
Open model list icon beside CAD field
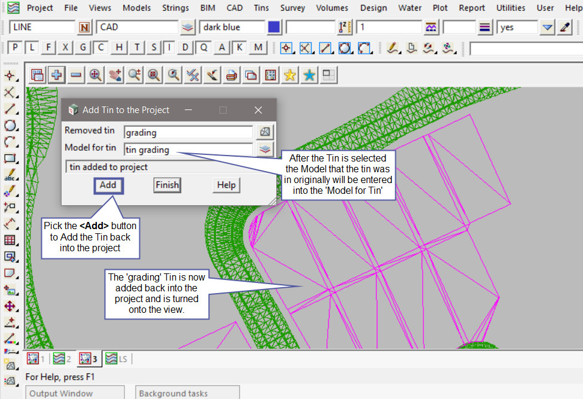pyautogui.click(x=188, y=27)
